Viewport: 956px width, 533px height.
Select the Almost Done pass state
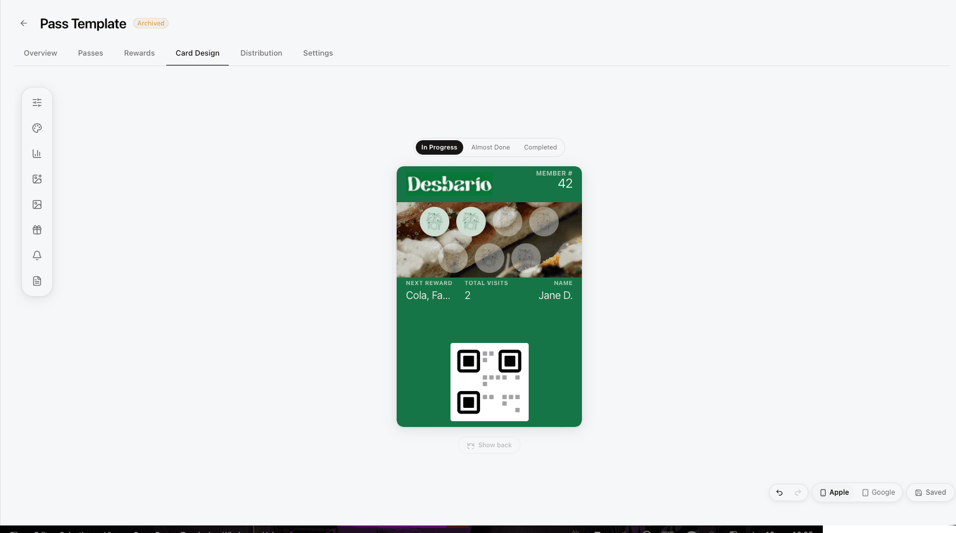(x=490, y=147)
